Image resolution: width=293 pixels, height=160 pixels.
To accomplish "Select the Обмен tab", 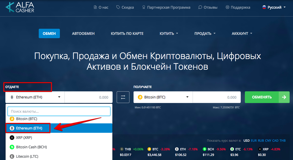I will coord(49,34).
